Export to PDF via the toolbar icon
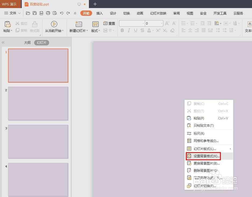 pos(41,13)
